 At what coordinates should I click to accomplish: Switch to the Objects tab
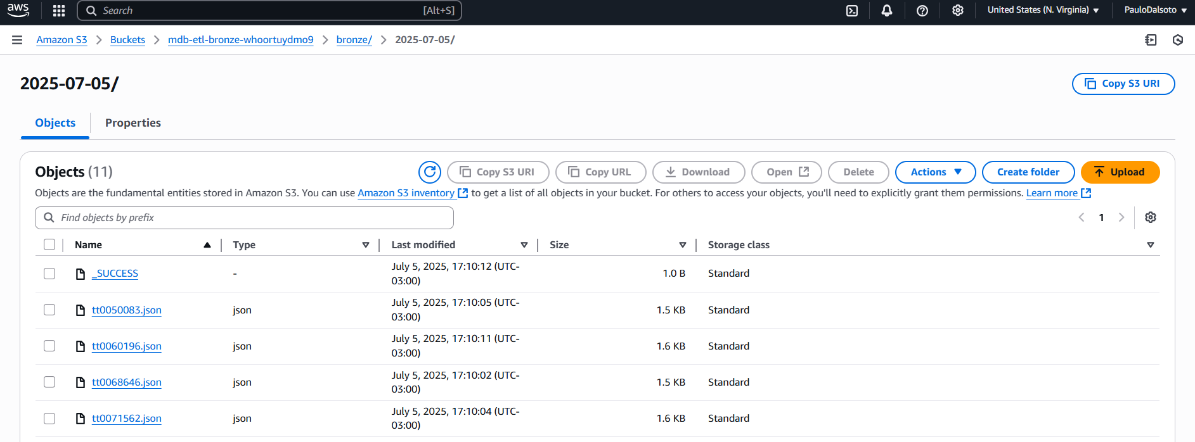[55, 123]
